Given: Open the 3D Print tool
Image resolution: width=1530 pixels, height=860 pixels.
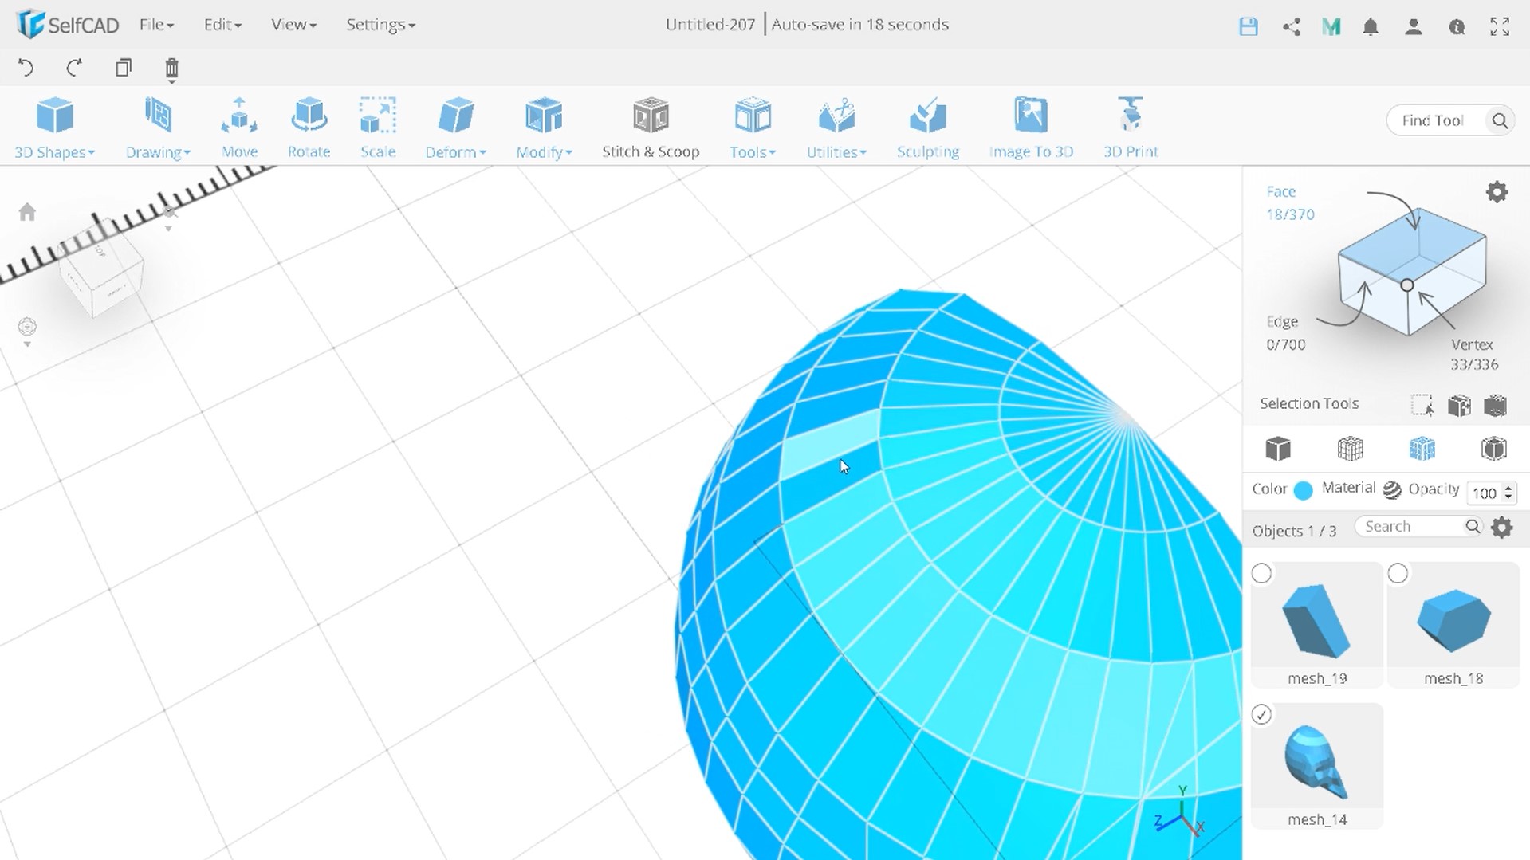Looking at the screenshot, I should [1131, 128].
